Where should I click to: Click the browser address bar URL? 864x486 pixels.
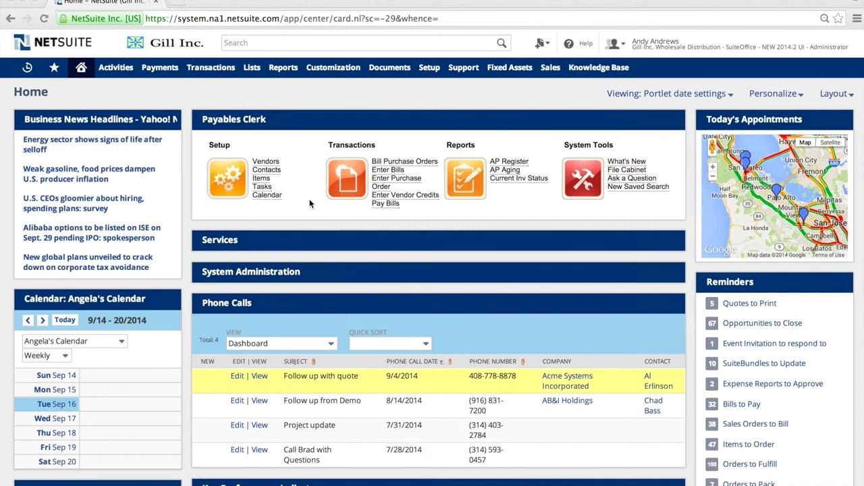click(x=292, y=18)
